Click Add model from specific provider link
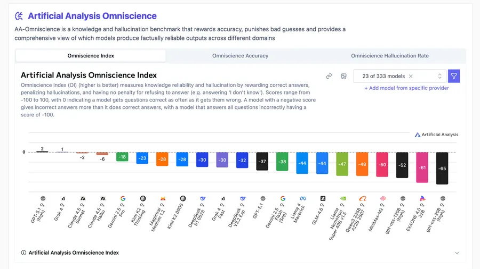 (406, 88)
